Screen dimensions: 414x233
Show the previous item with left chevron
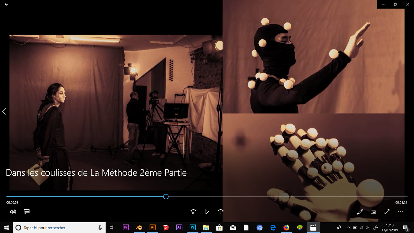click(x=4, y=111)
